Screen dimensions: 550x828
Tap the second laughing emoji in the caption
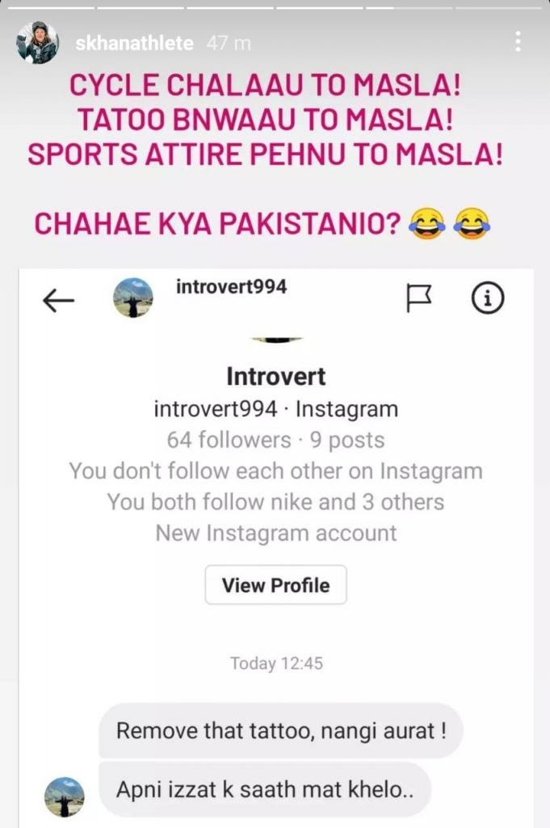click(472, 224)
